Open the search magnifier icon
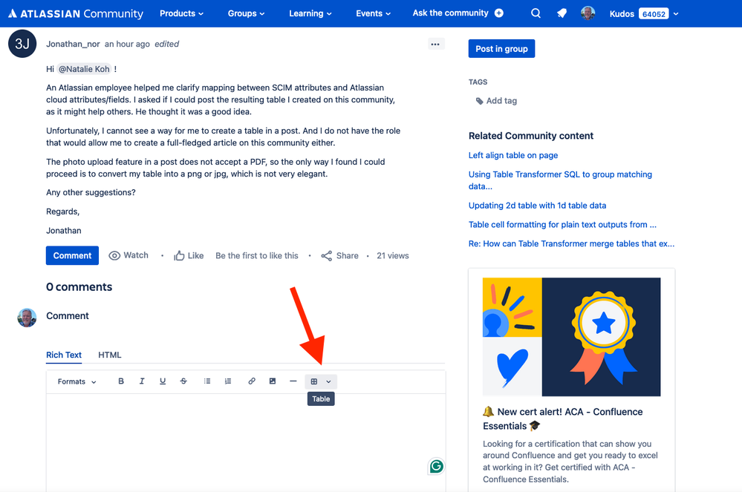This screenshot has width=742, height=492. coord(536,13)
